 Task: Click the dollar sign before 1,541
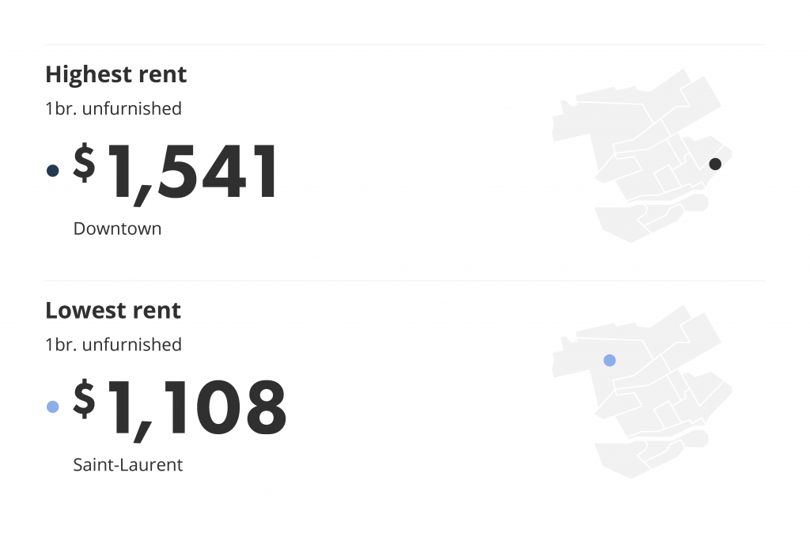(84, 162)
